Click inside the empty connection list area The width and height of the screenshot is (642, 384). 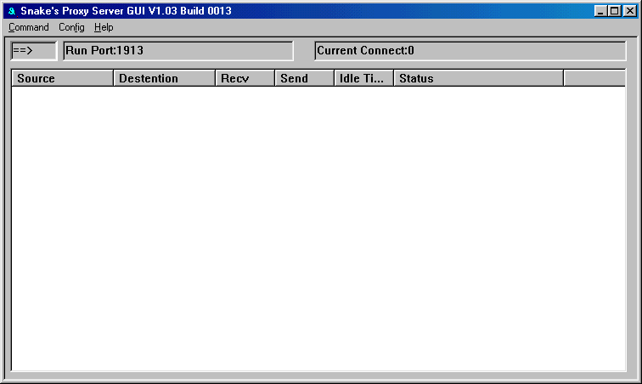coord(318,229)
